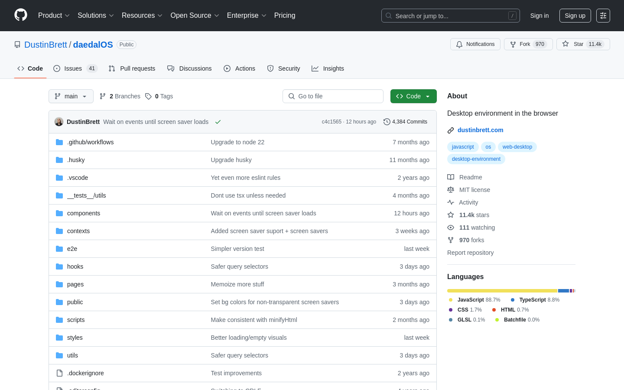Open the Pricing link
Viewport: 624px width, 390px height.
click(x=285, y=16)
